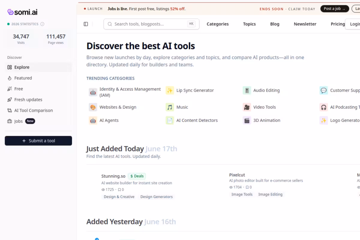This screenshot has height=240, width=360.
Task: Open the Stunning.so tool listing
Action: [113, 176]
